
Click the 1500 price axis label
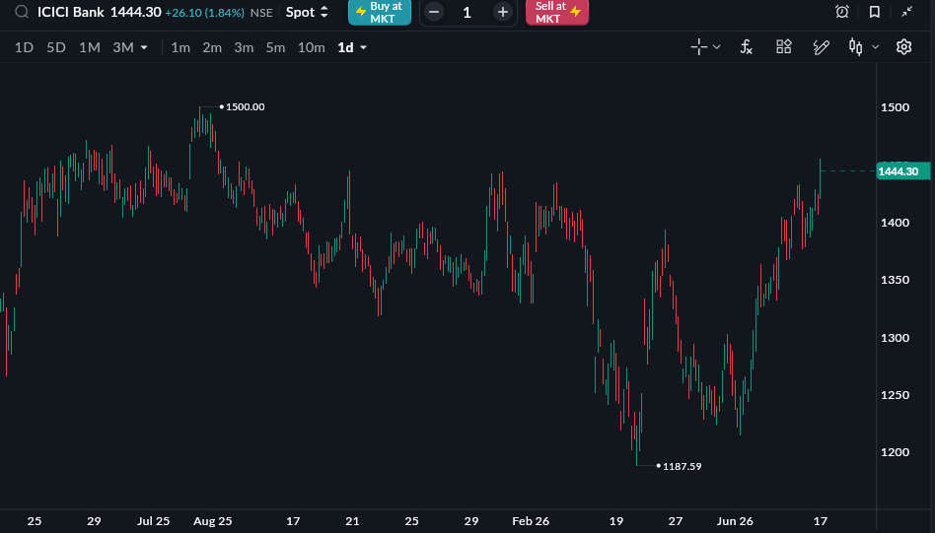(x=895, y=107)
